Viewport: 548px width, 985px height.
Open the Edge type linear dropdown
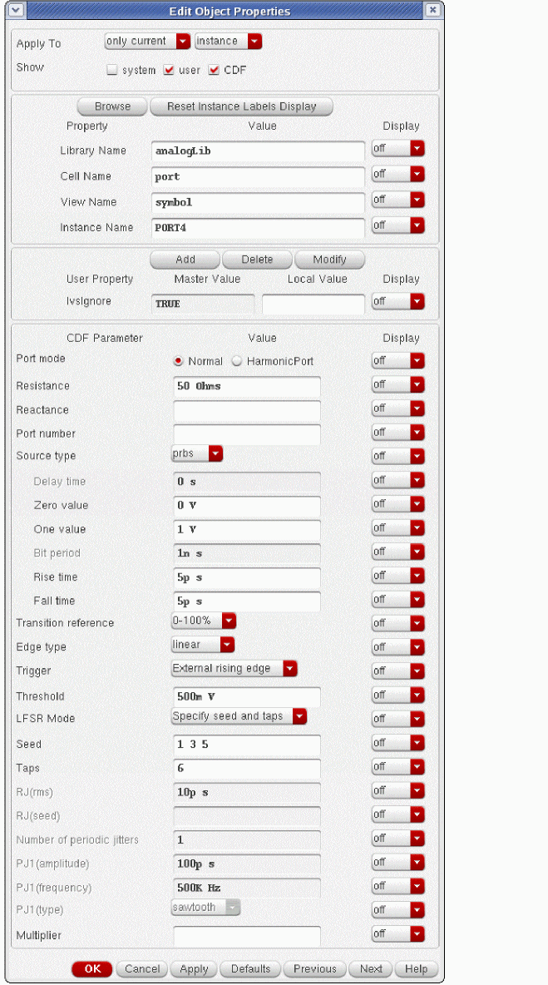pyautogui.click(x=203, y=645)
